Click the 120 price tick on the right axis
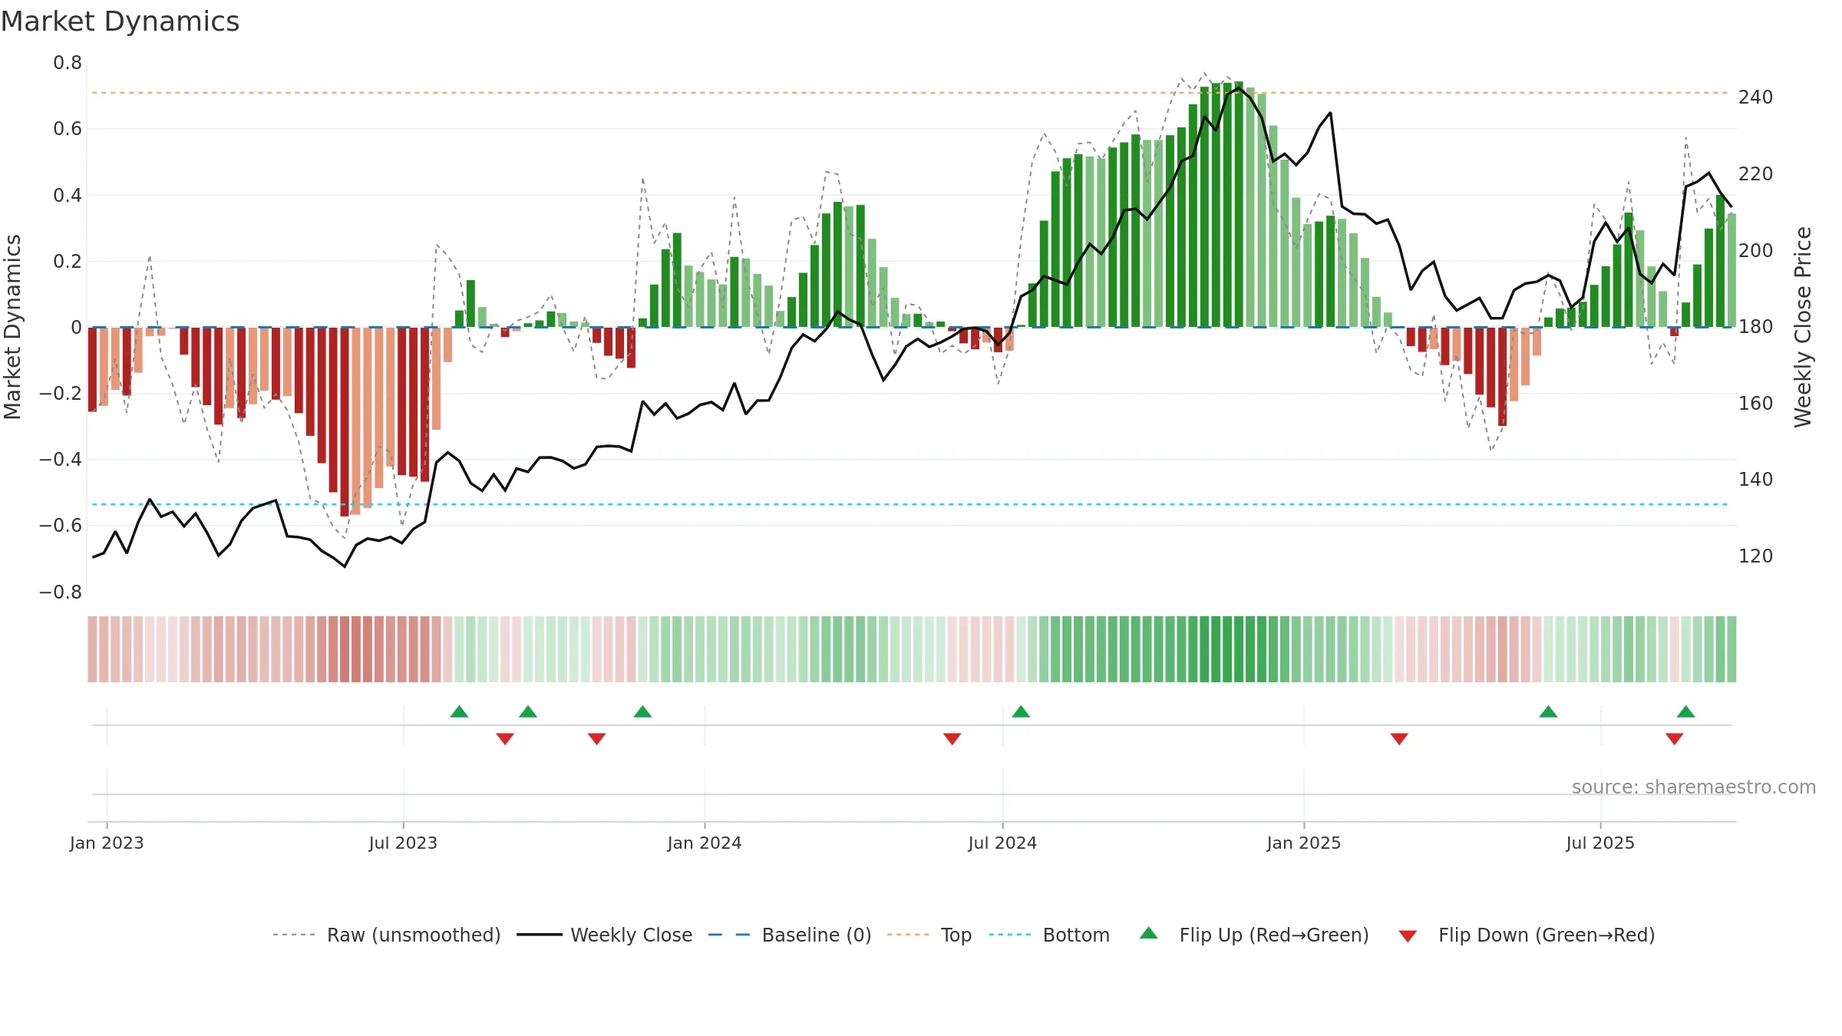 [1756, 556]
